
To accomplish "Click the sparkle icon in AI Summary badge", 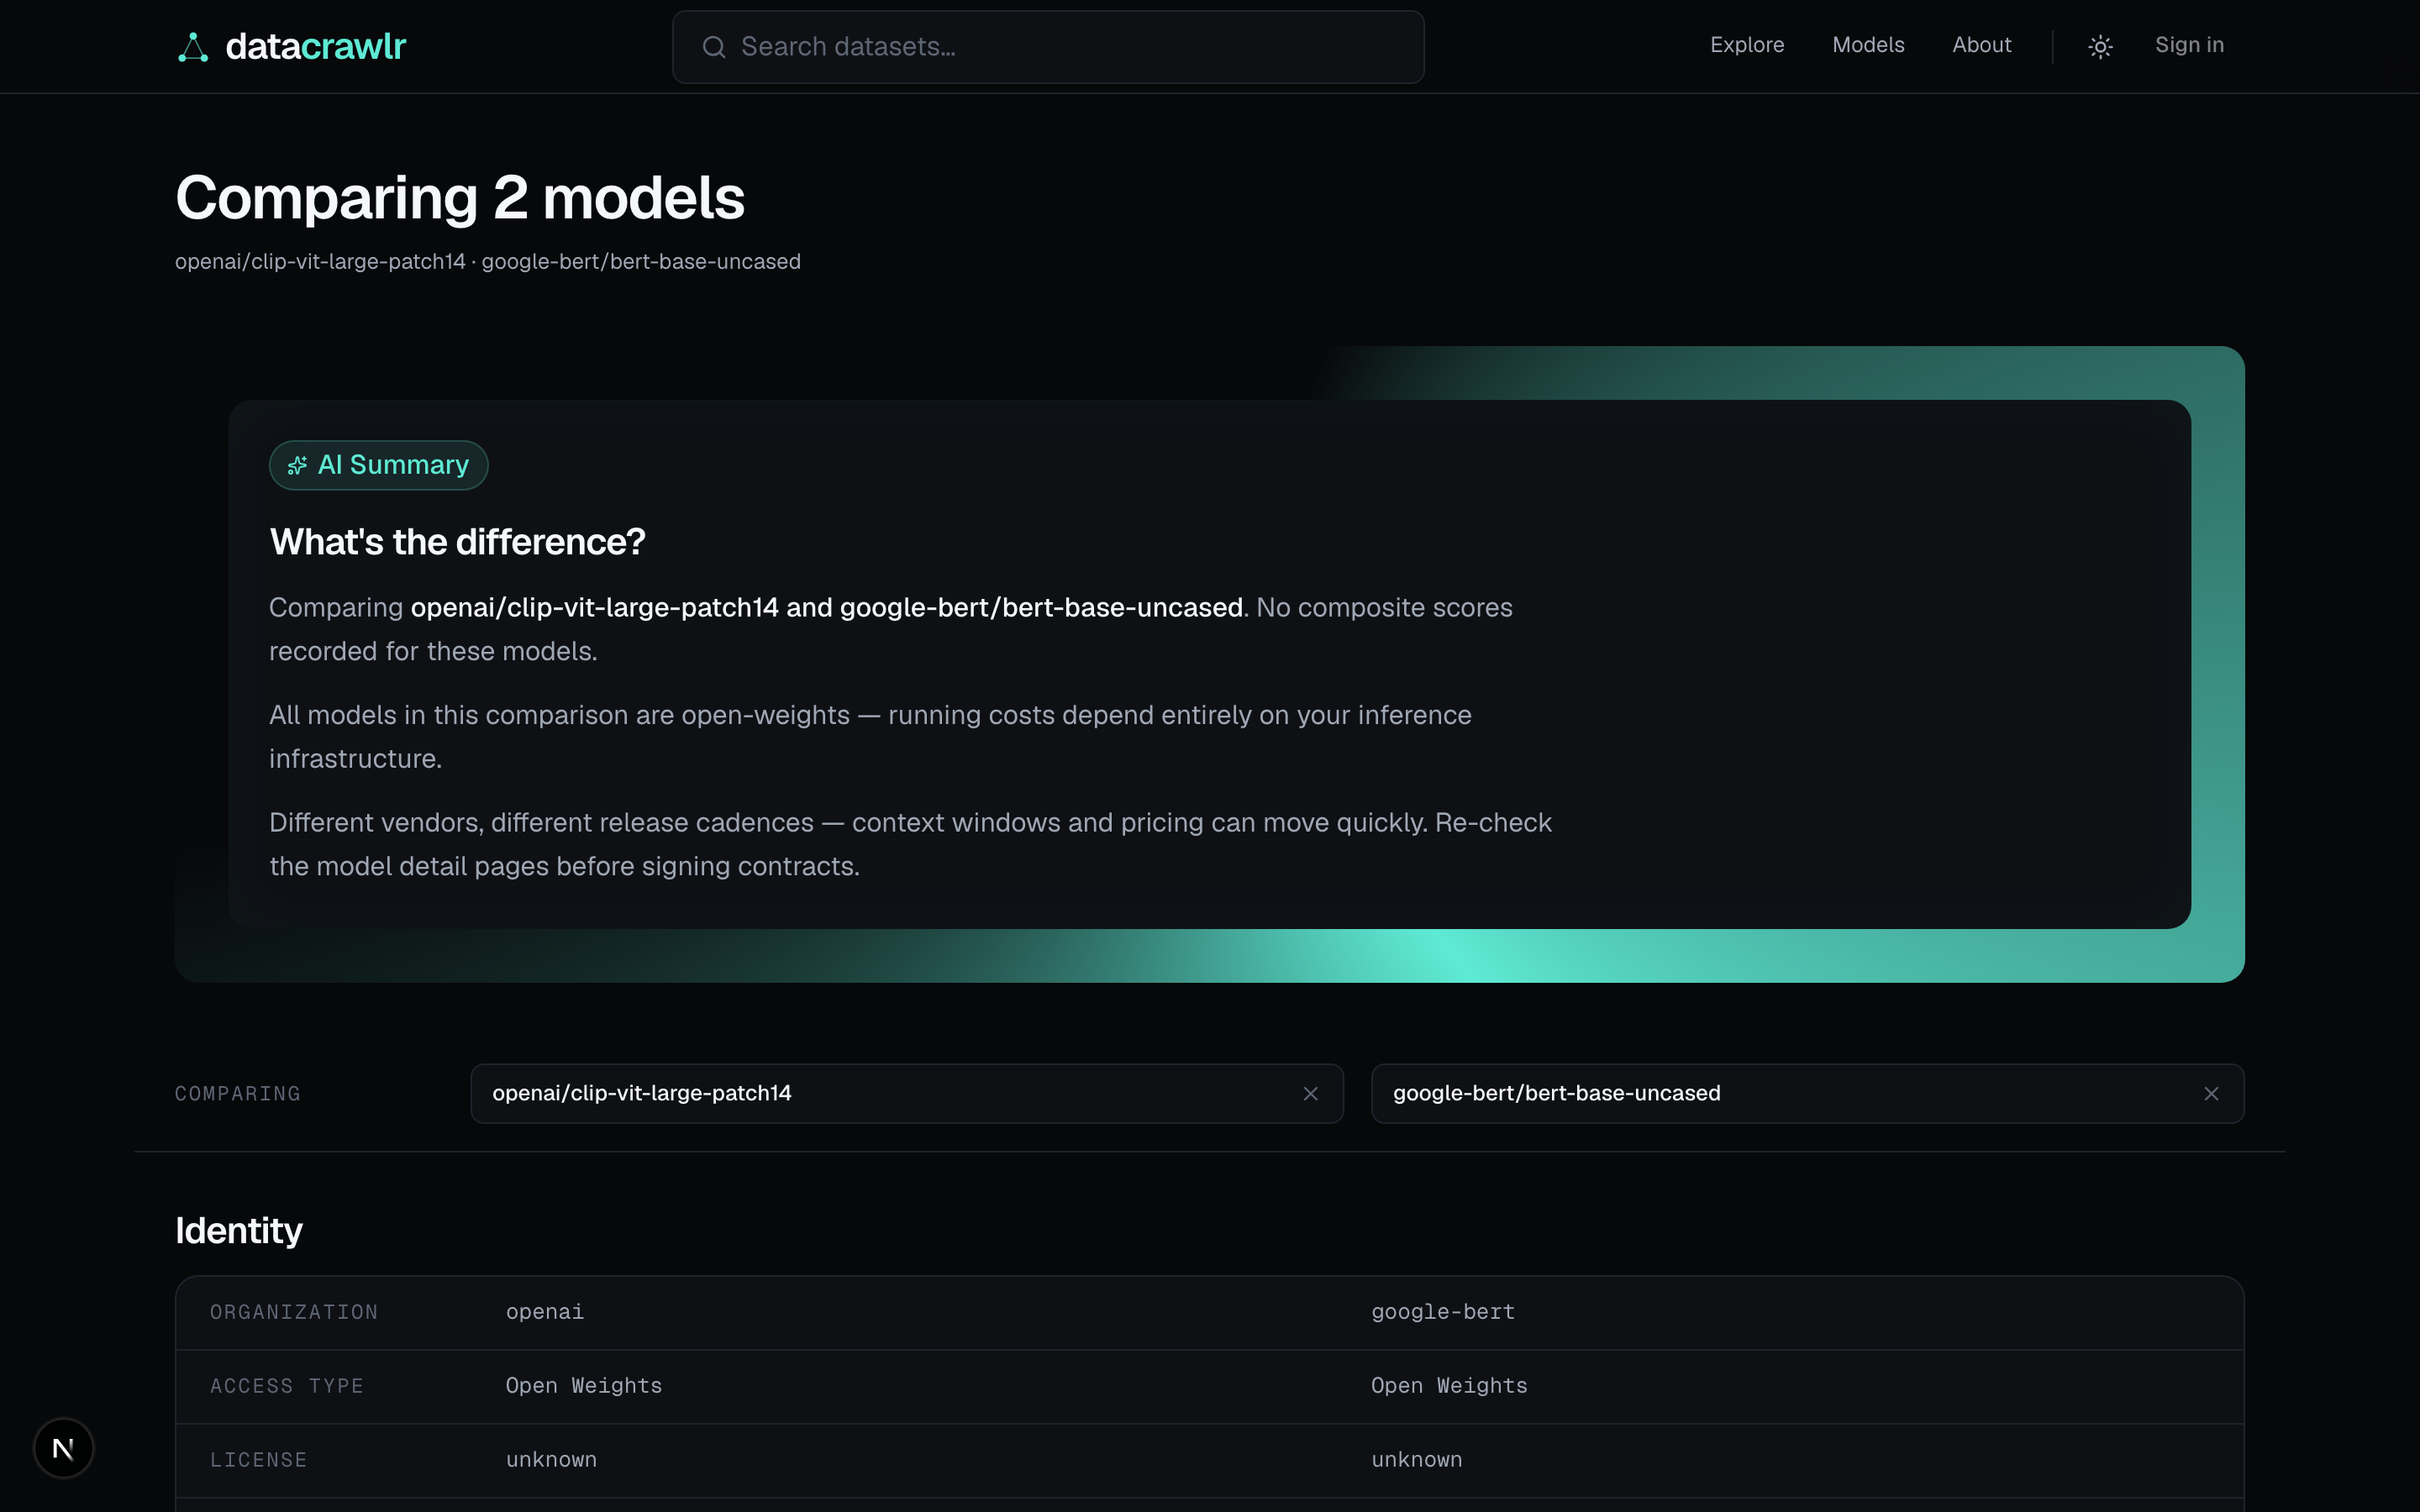I will (297, 465).
